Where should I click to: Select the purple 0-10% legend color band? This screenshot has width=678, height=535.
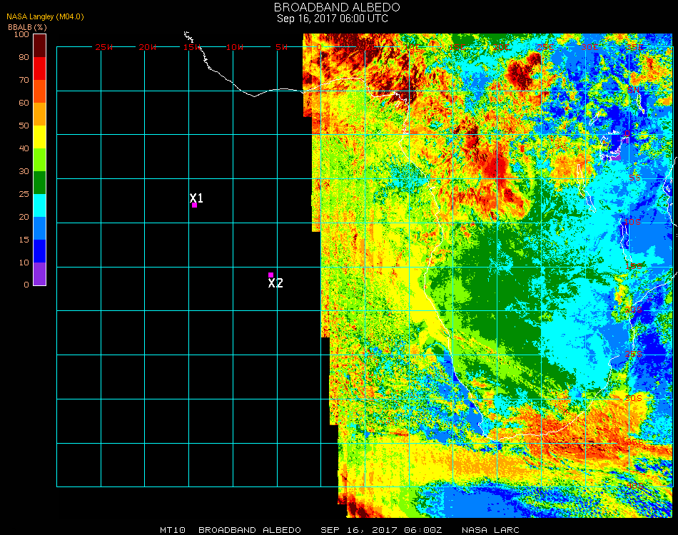[40, 274]
